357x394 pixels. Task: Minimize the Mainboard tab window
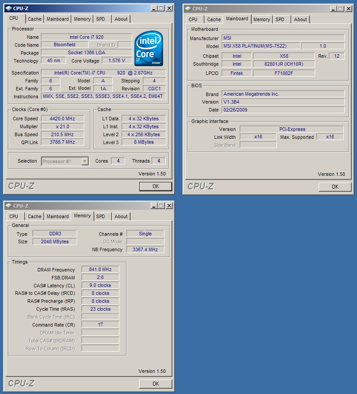333,9
